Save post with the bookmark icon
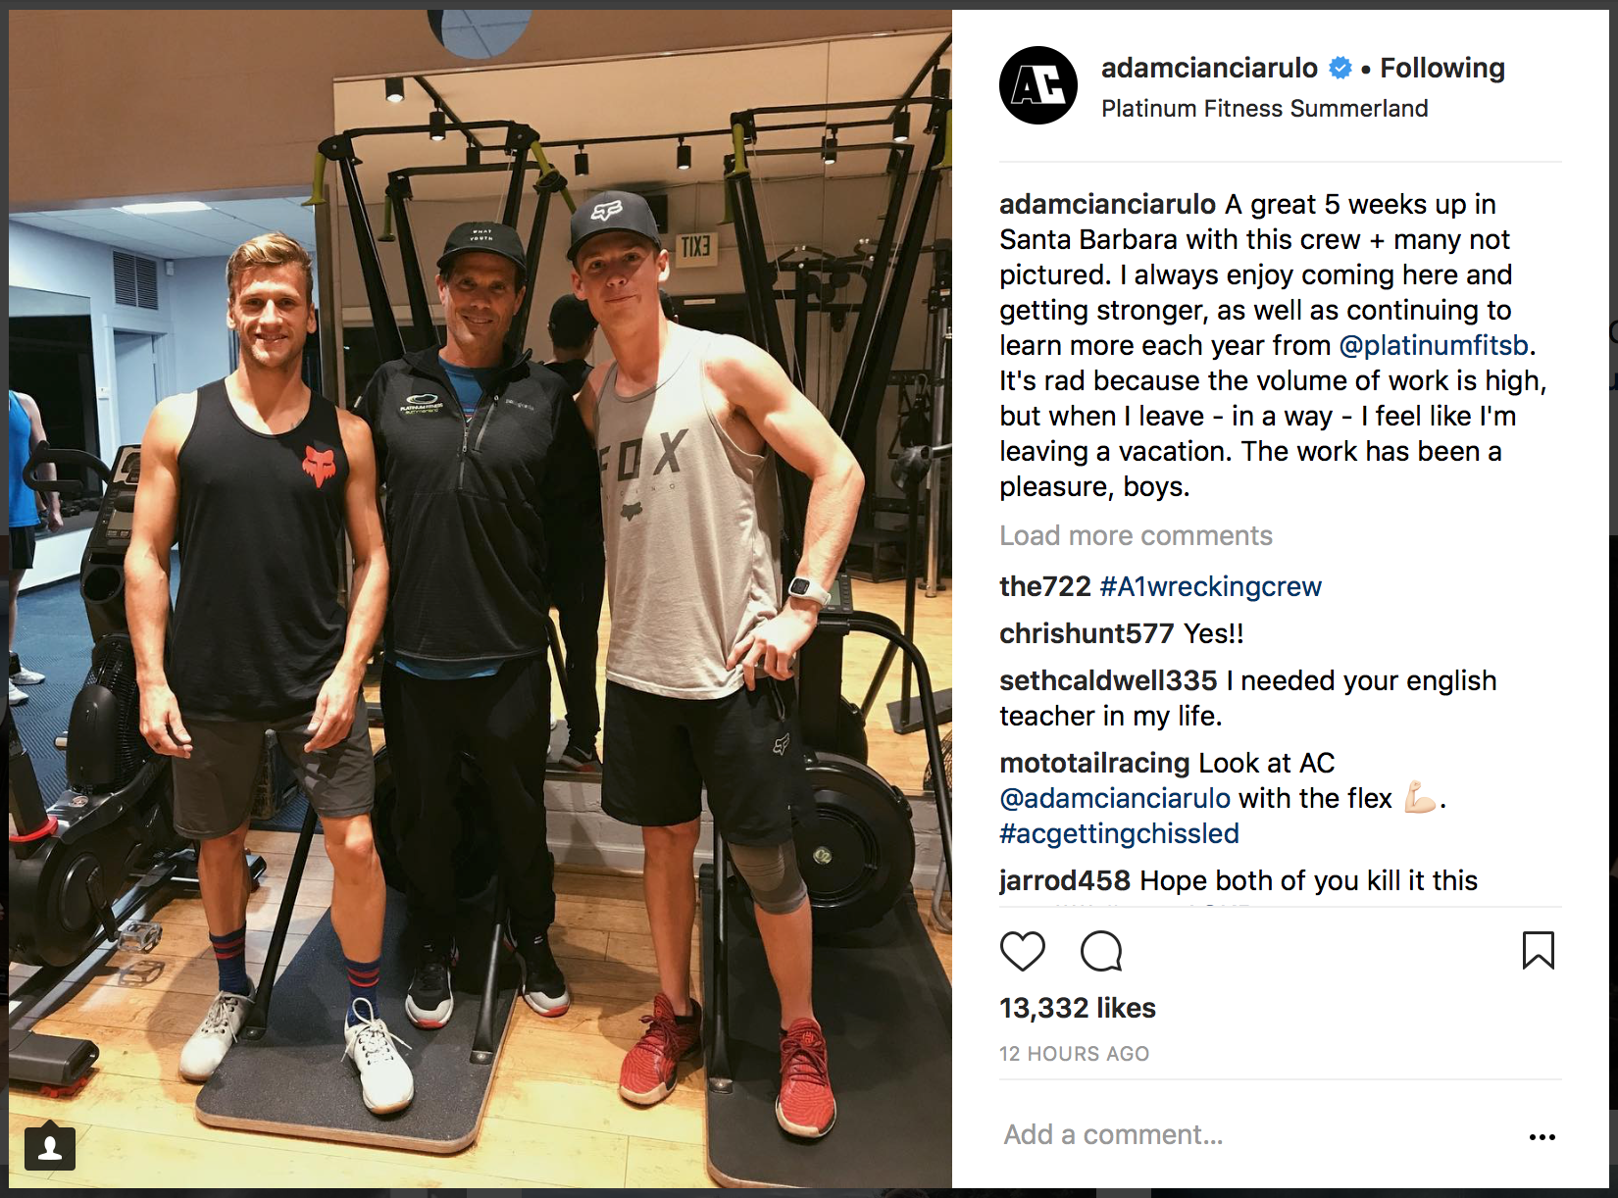This screenshot has width=1618, height=1198. coord(1538,950)
